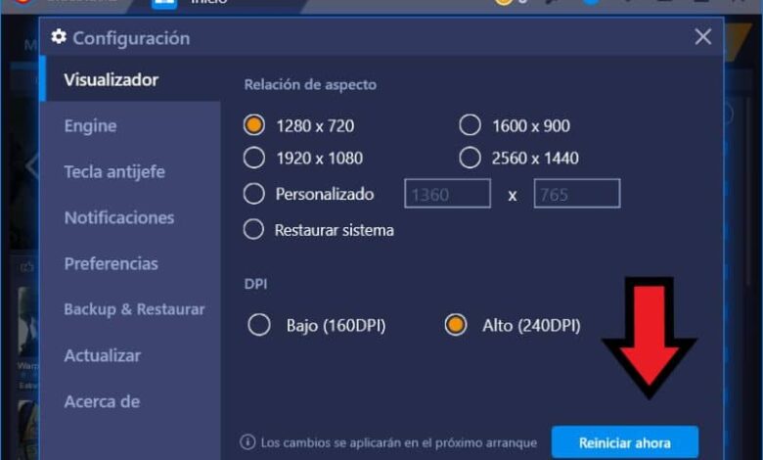Viewport: 763px width, 460px height.
Task: Close the Configuración dialog with the X
Action: (x=702, y=37)
